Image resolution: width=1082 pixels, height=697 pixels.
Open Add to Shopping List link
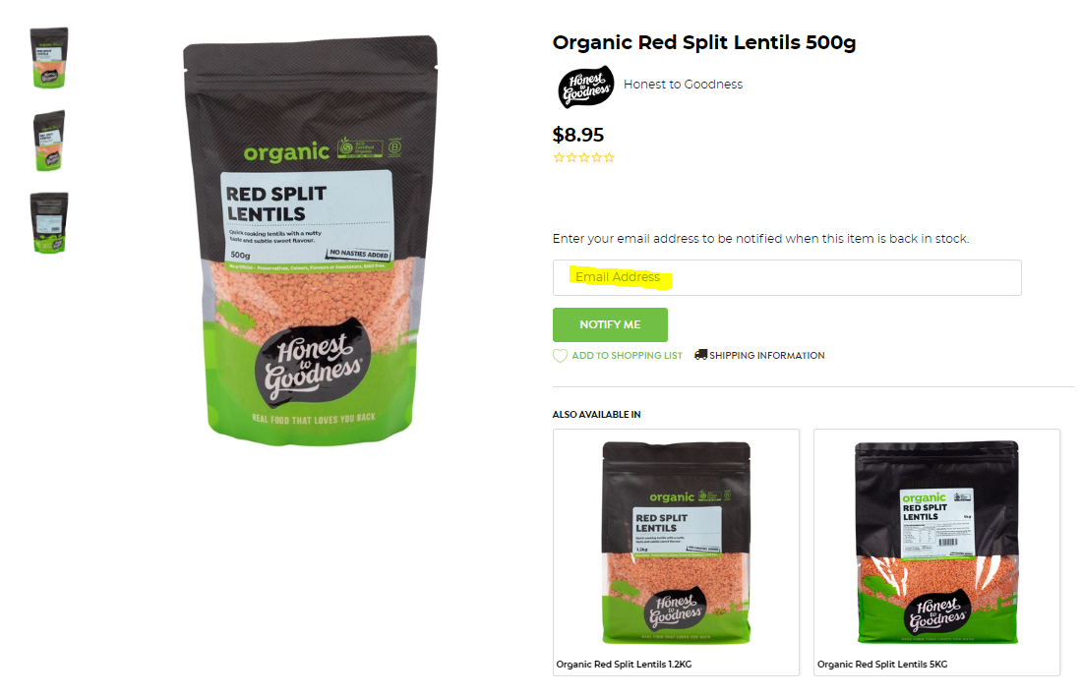(x=627, y=356)
